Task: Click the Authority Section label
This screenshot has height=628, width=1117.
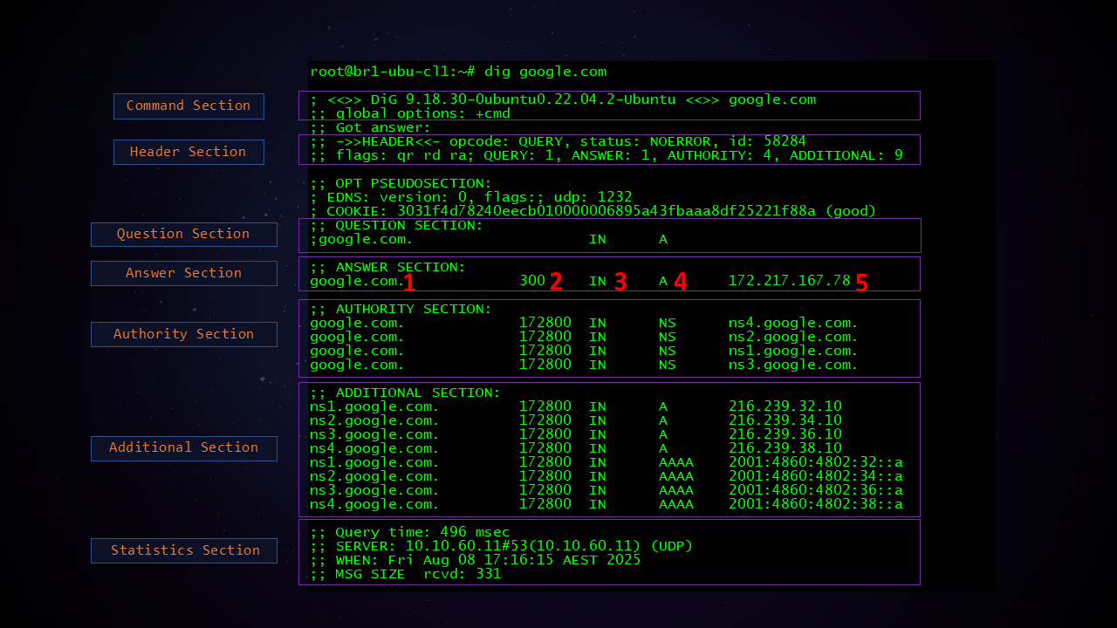Action: pos(183,334)
